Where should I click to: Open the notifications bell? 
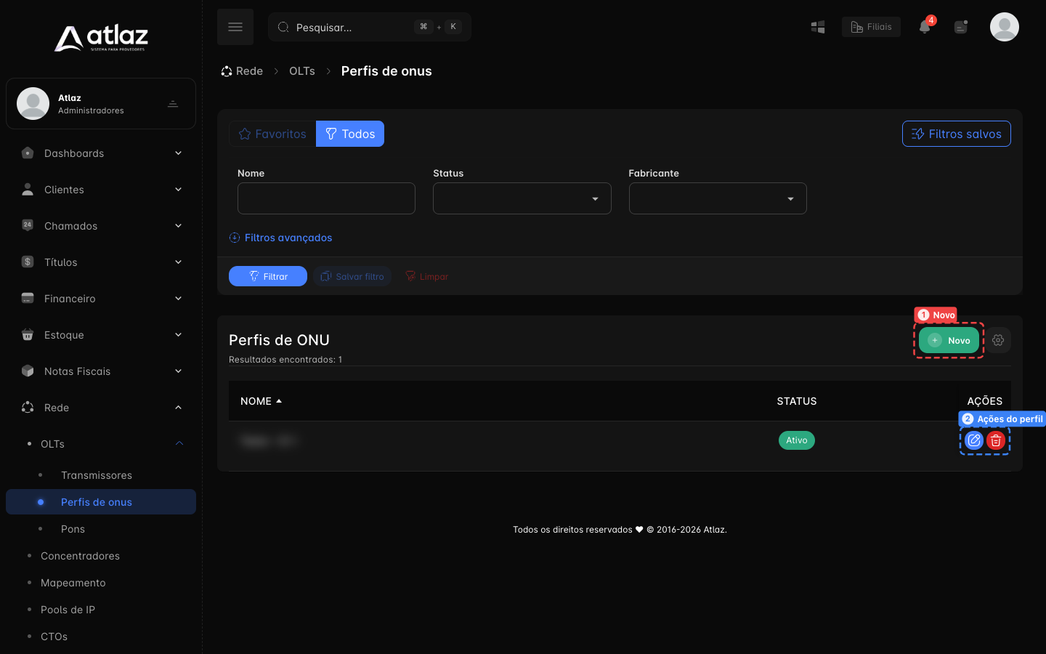pyautogui.click(x=925, y=27)
